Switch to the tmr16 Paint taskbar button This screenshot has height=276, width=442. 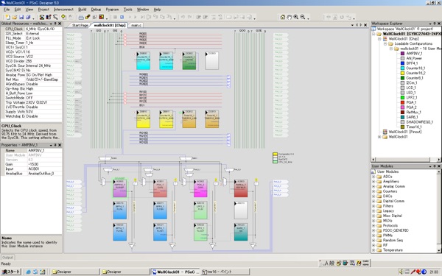point(225,272)
